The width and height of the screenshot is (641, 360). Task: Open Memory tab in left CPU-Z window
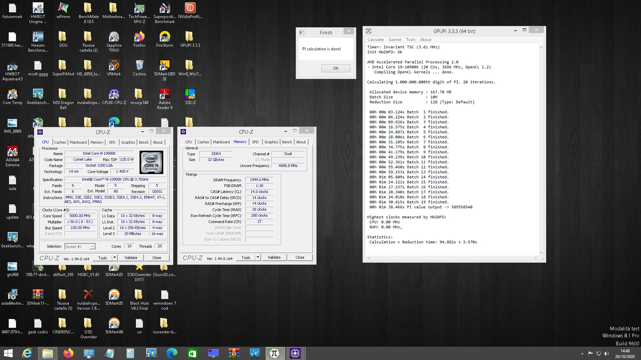(97, 142)
